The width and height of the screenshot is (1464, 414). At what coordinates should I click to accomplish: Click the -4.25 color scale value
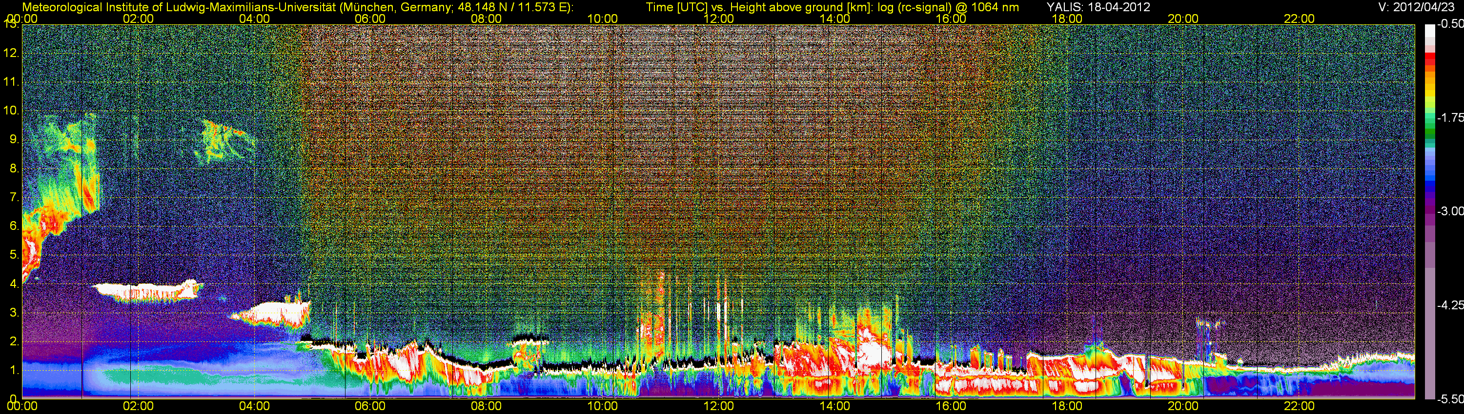coord(1450,305)
